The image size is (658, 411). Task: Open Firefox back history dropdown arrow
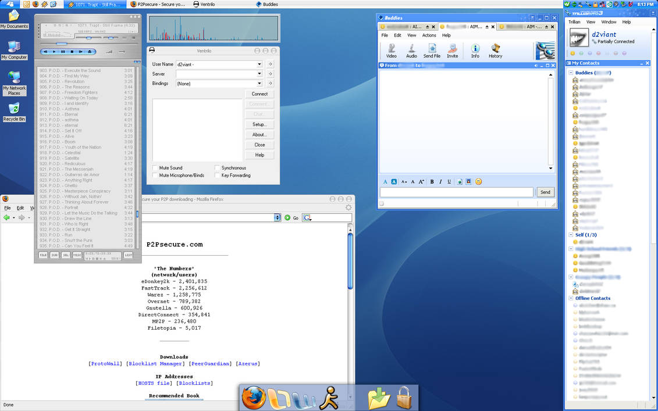coord(14,217)
